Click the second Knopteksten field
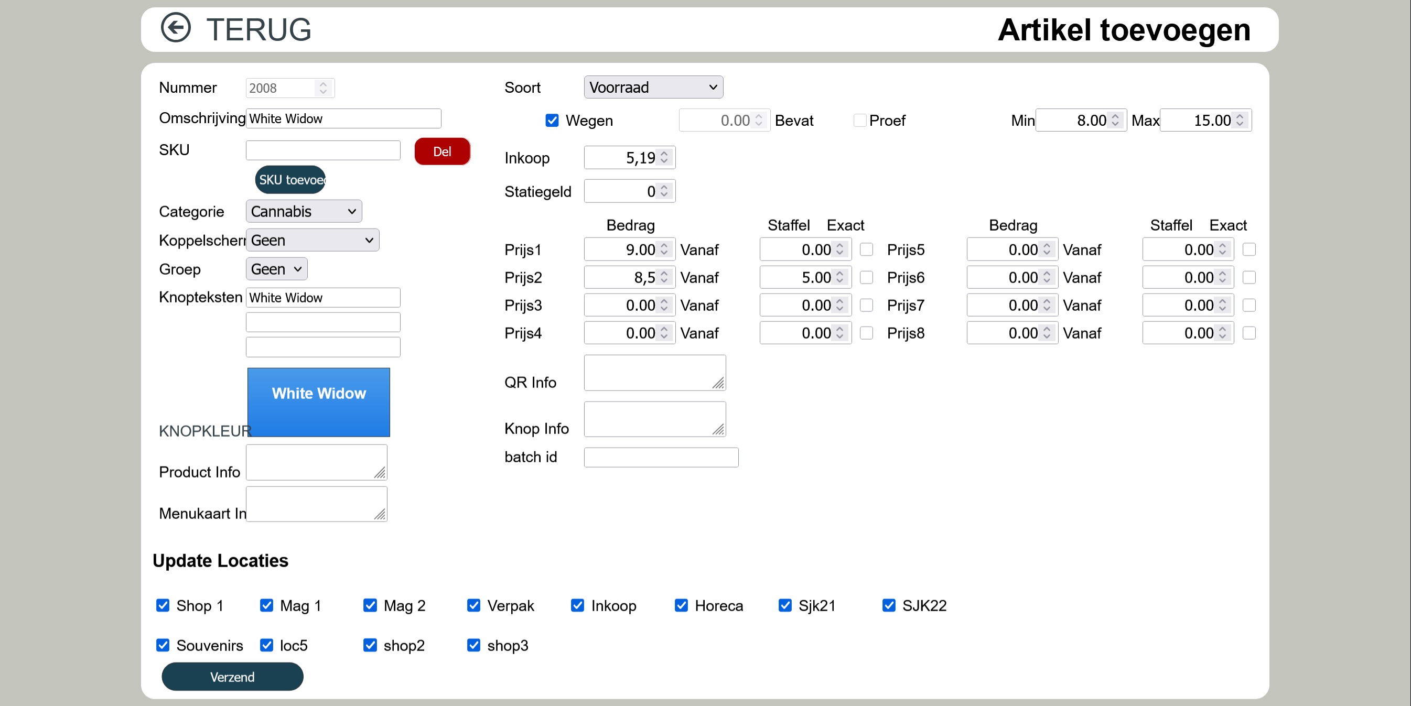Screen dimensions: 1411x706 tap(323, 322)
